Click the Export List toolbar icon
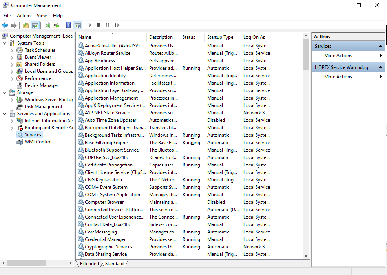This screenshot has height=275, width=387. pyautogui.click(x=56, y=25)
